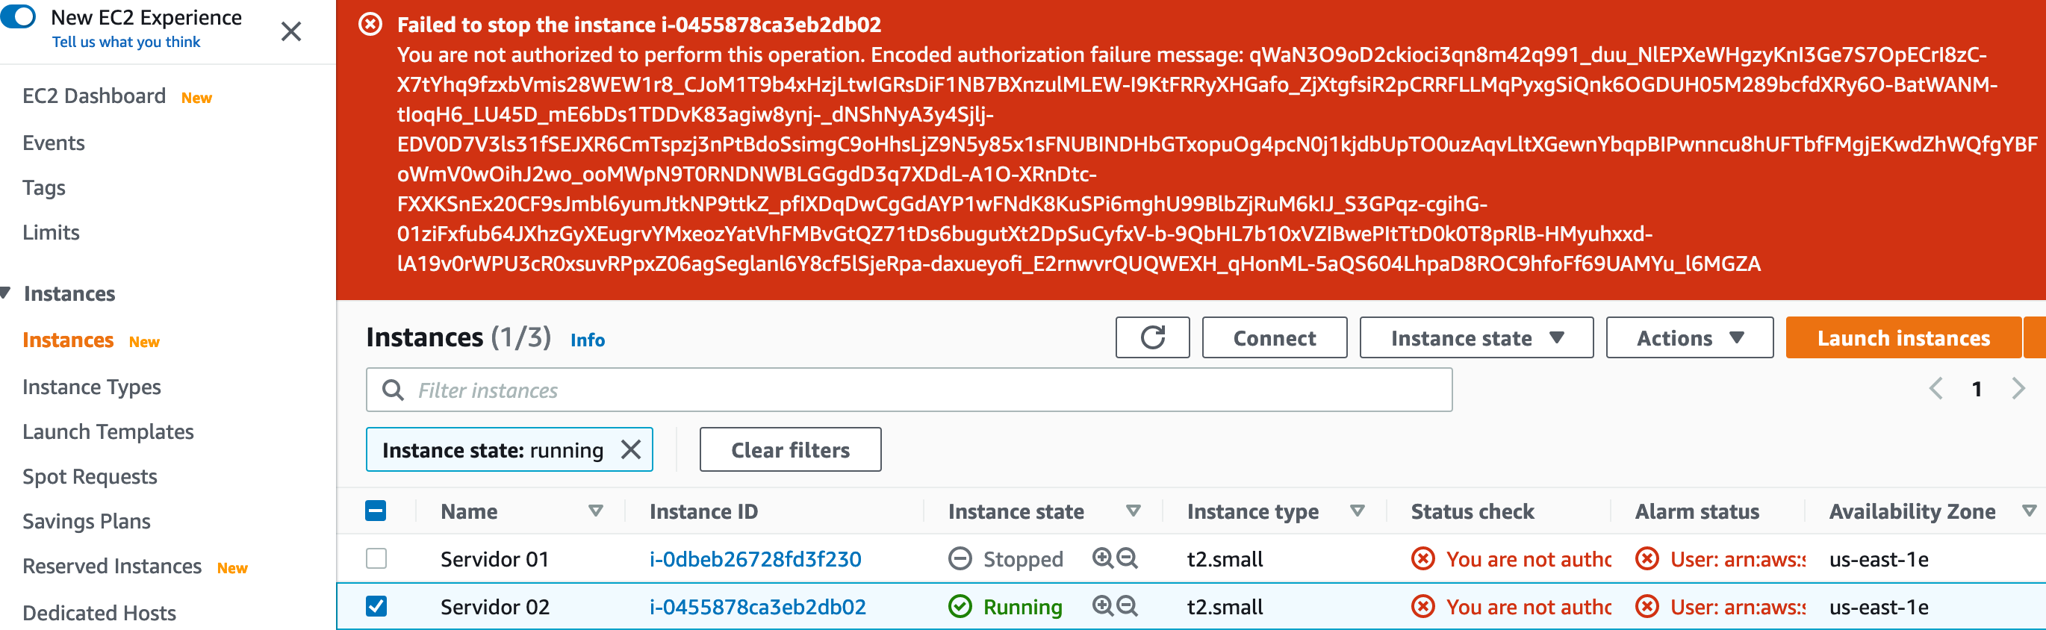Sort by the Availability Zone column arrow
Viewport: 2046px width, 630px height.
[x=2030, y=511]
